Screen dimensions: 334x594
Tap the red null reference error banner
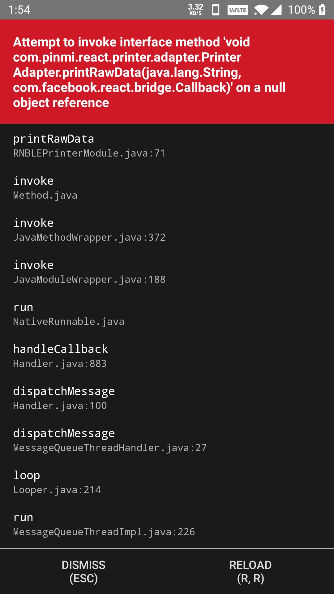tap(167, 72)
